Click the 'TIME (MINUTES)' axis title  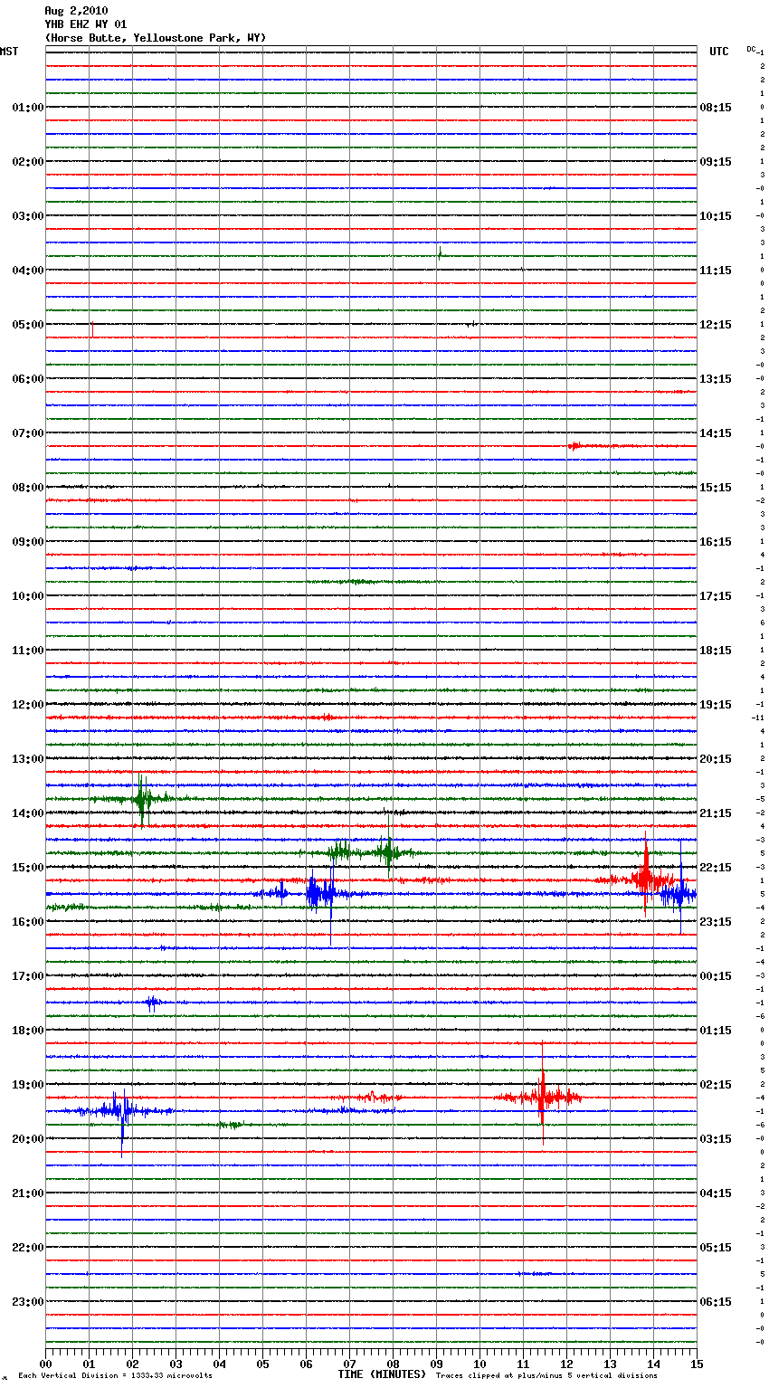(382, 1374)
